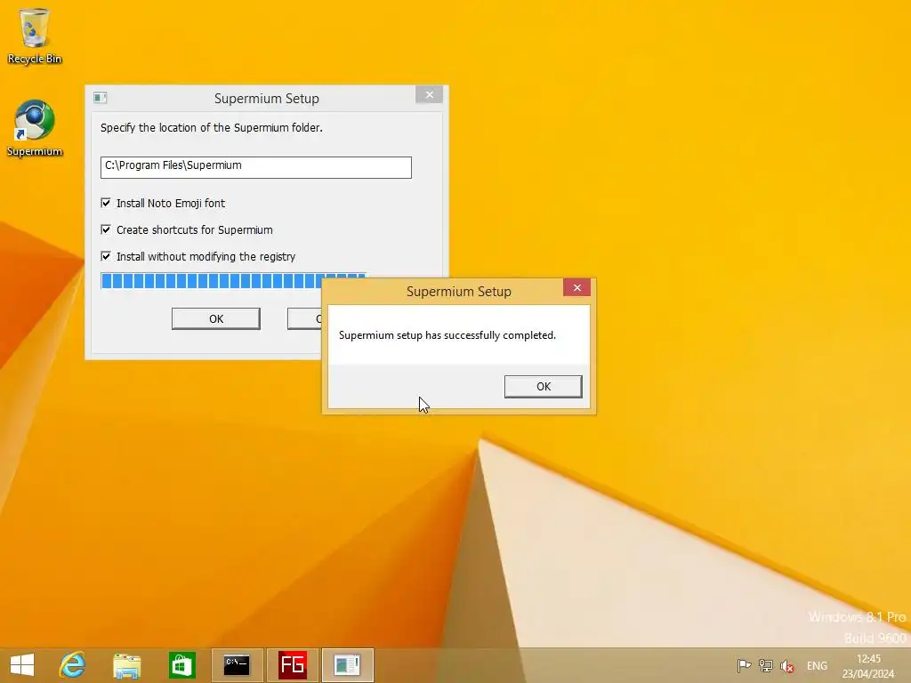Open File Explorer from the taskbar
This screenshot has height=683, width=911.
126,665
